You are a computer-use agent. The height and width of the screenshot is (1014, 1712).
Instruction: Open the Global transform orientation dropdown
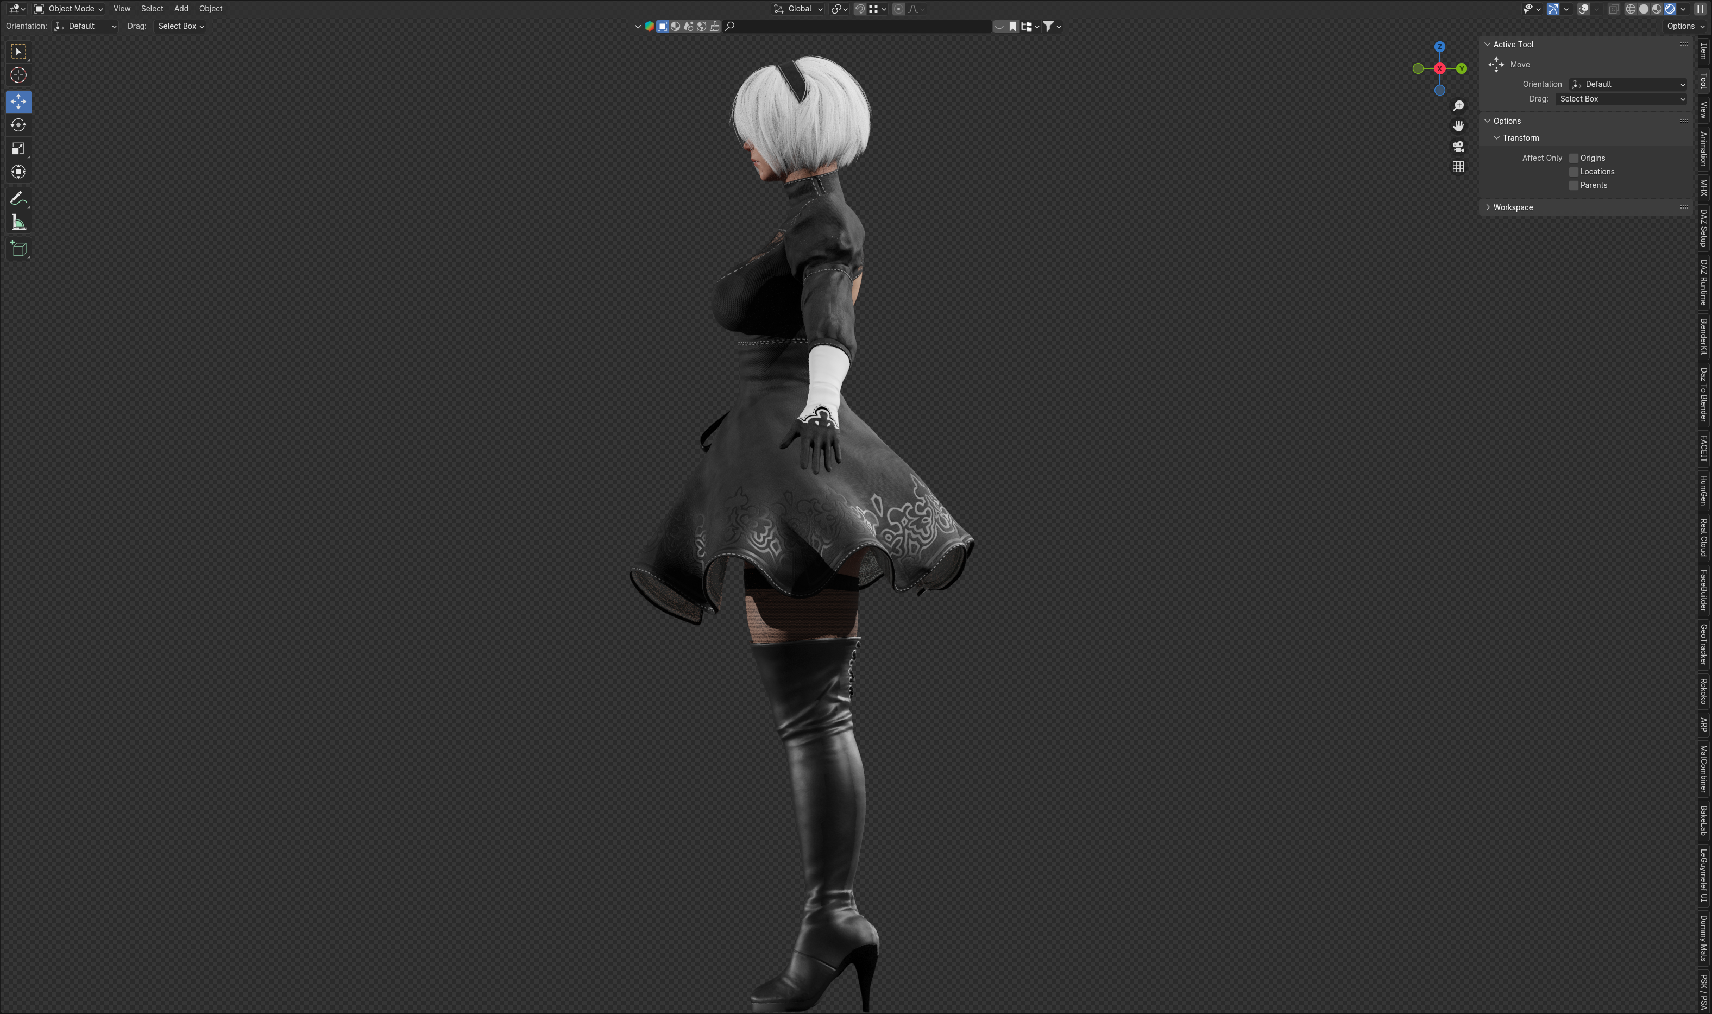[797, 9]
